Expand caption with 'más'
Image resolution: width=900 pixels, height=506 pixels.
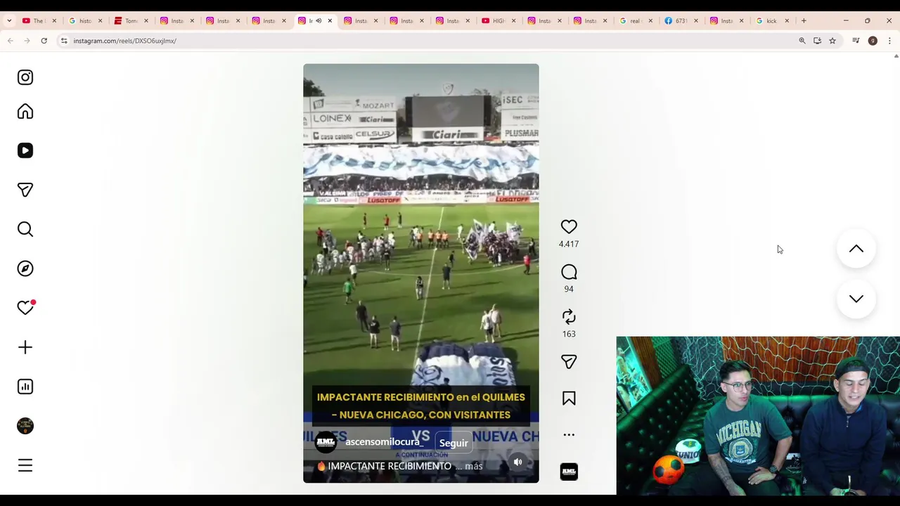474,466
